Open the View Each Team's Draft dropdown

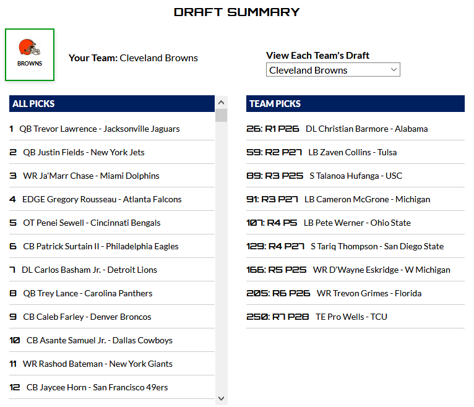[333, 70]
